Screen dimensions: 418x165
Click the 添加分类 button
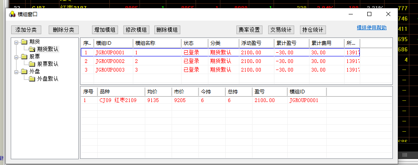(x=26, y=30)
